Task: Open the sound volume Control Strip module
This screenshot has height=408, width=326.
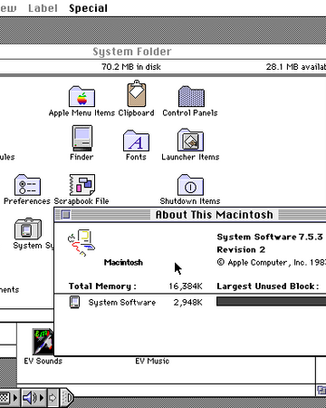Action: coord(30,398)
